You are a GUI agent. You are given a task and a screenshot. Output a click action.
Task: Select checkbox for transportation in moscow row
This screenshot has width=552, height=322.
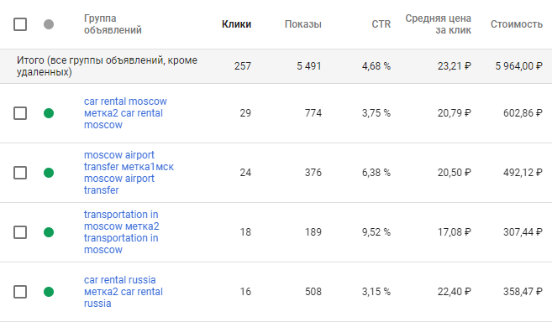click(20, 232)
